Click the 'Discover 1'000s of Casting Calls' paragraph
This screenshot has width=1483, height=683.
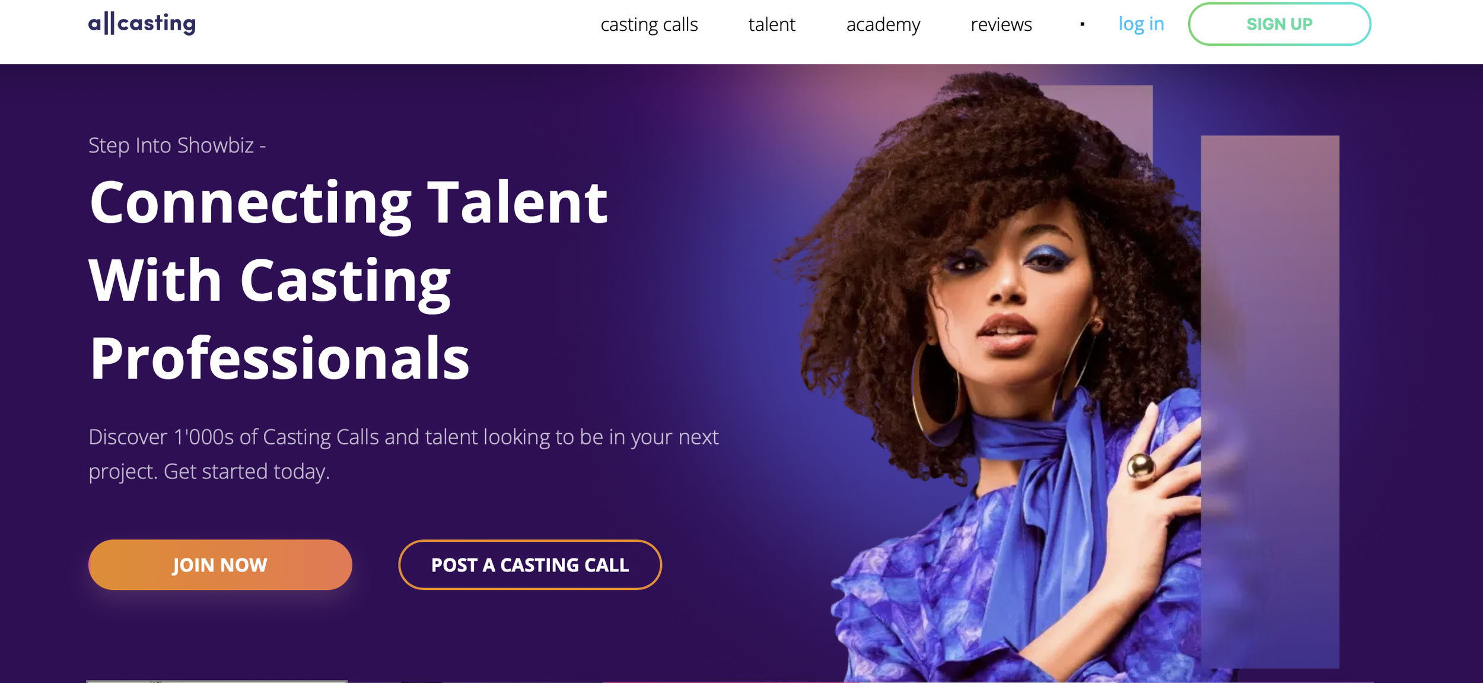(403, 454)
